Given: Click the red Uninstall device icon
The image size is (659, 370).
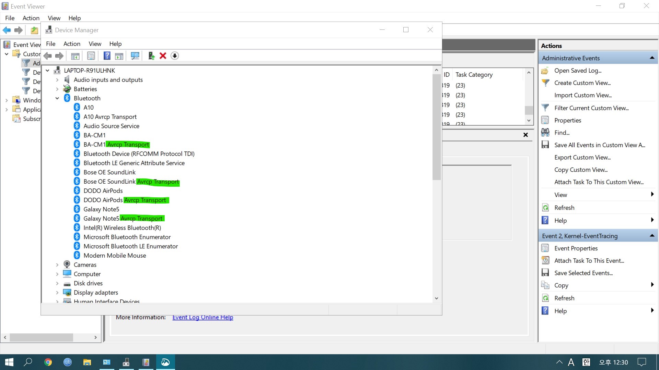Looking at the screenshot, I should [163, 56].
